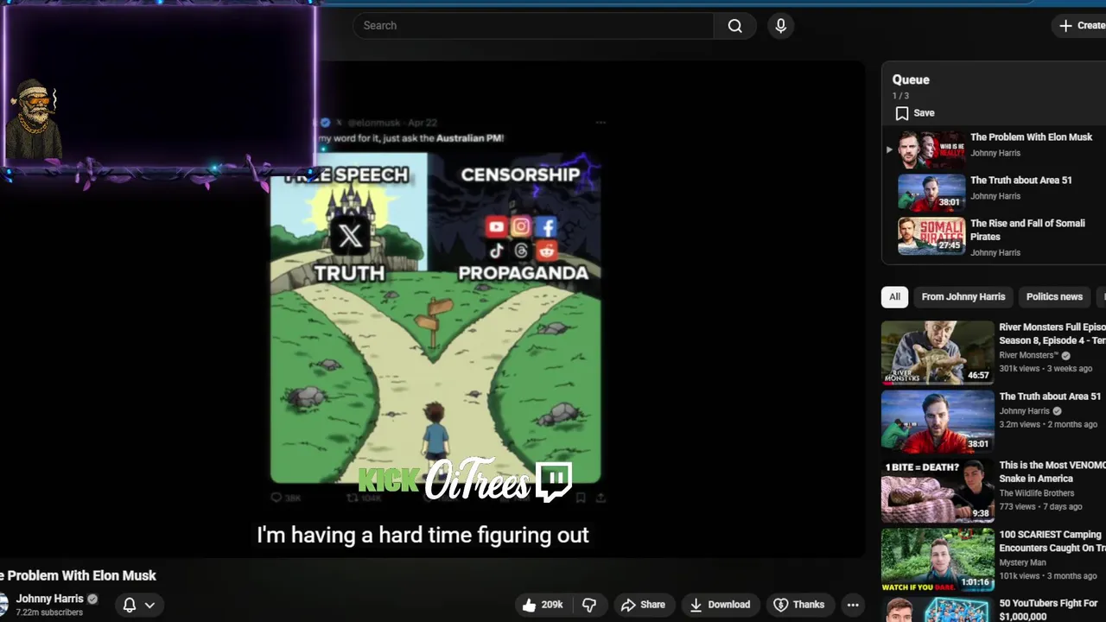The height and width of the screenshot is (622, 1106).
Task: Open 50 YouTubers Fight For $1,000,000 title
Action: (x=1049, y=610)
